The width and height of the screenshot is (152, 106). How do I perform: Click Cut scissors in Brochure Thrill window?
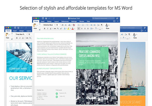40,24
